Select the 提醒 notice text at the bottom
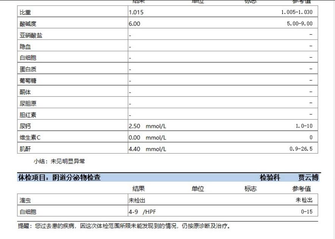 pyautogui.click(x=124, y=227)
